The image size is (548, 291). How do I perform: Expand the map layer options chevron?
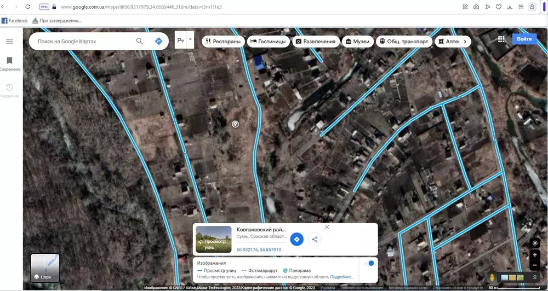coord(535,277)
